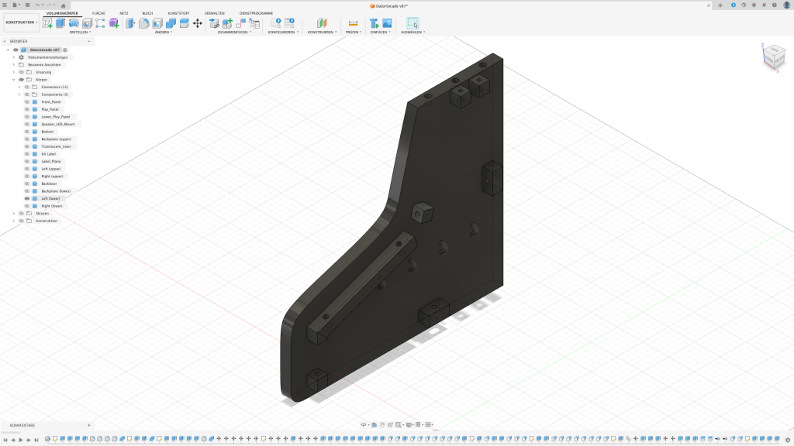The width and height of the screenshot is (794, 446).
Task: Click the insert image icon under Einfügen
Action: 386,23
